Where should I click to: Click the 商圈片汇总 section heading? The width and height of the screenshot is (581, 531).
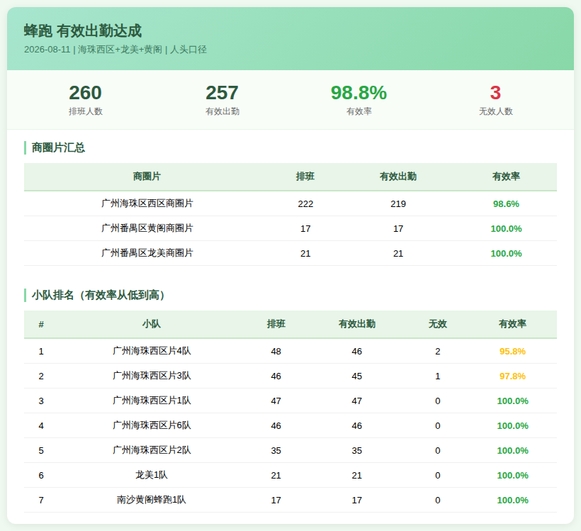coord(58,147)
